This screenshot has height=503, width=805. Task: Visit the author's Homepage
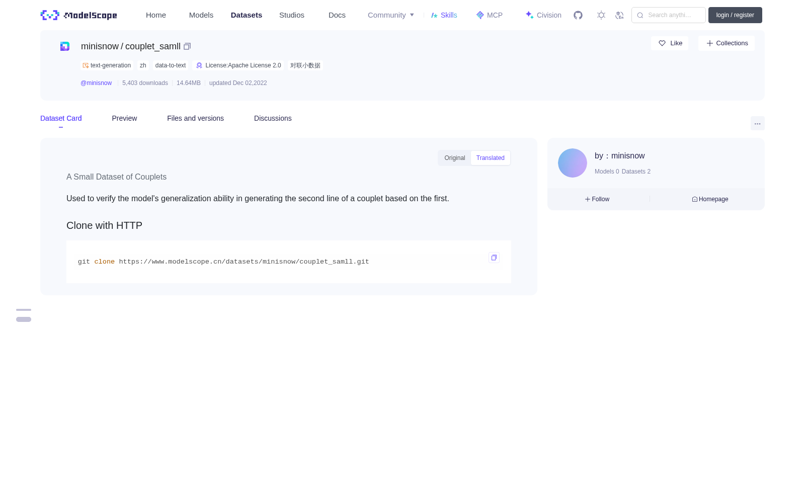pos(710,199)
